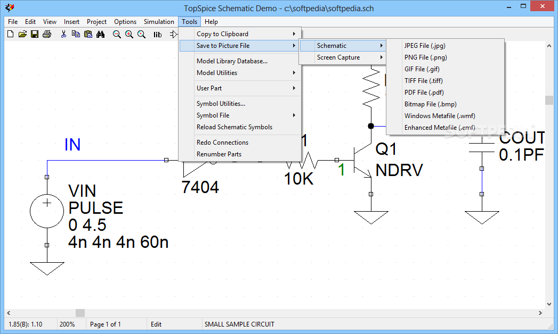Image resolution: width=558 pixels, height=334 pixels.
Task: Expand Screen Capture submenu item
Action: pos(342,57)
